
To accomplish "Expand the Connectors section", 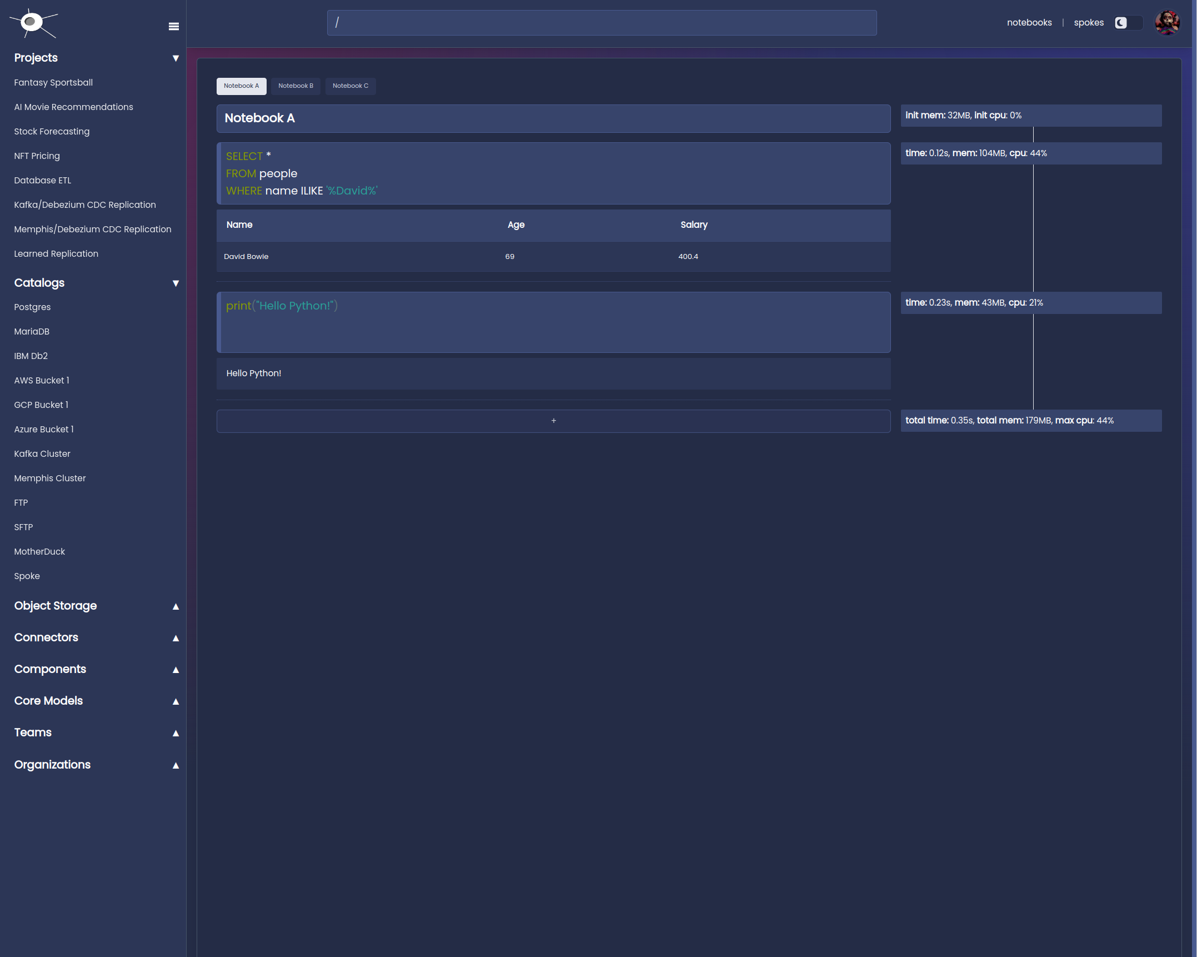I will tap(176, 638).
